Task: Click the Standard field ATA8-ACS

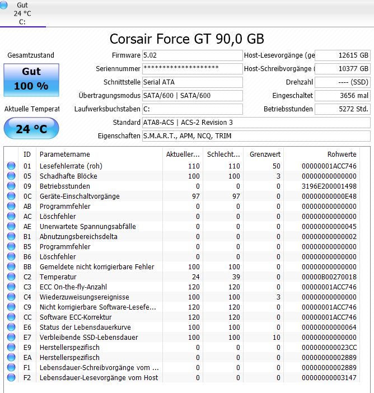Action: pos(256,123)
